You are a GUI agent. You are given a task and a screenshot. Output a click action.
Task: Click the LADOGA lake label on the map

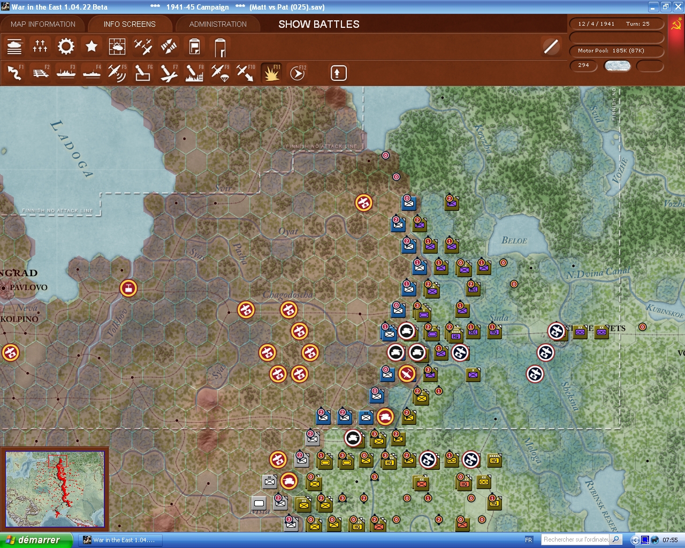point(71,149)
